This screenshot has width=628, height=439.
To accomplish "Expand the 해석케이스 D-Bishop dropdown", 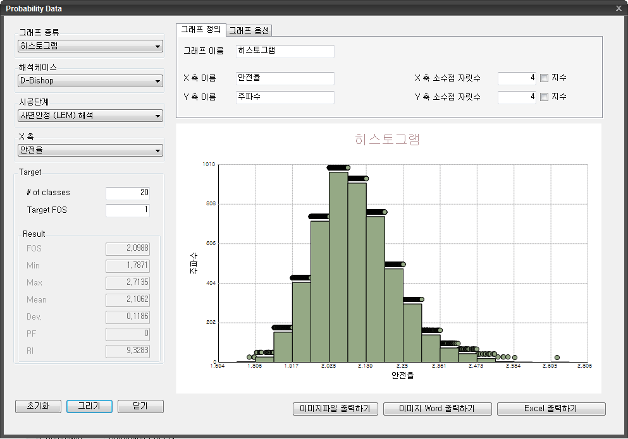I will coord(90,81).
